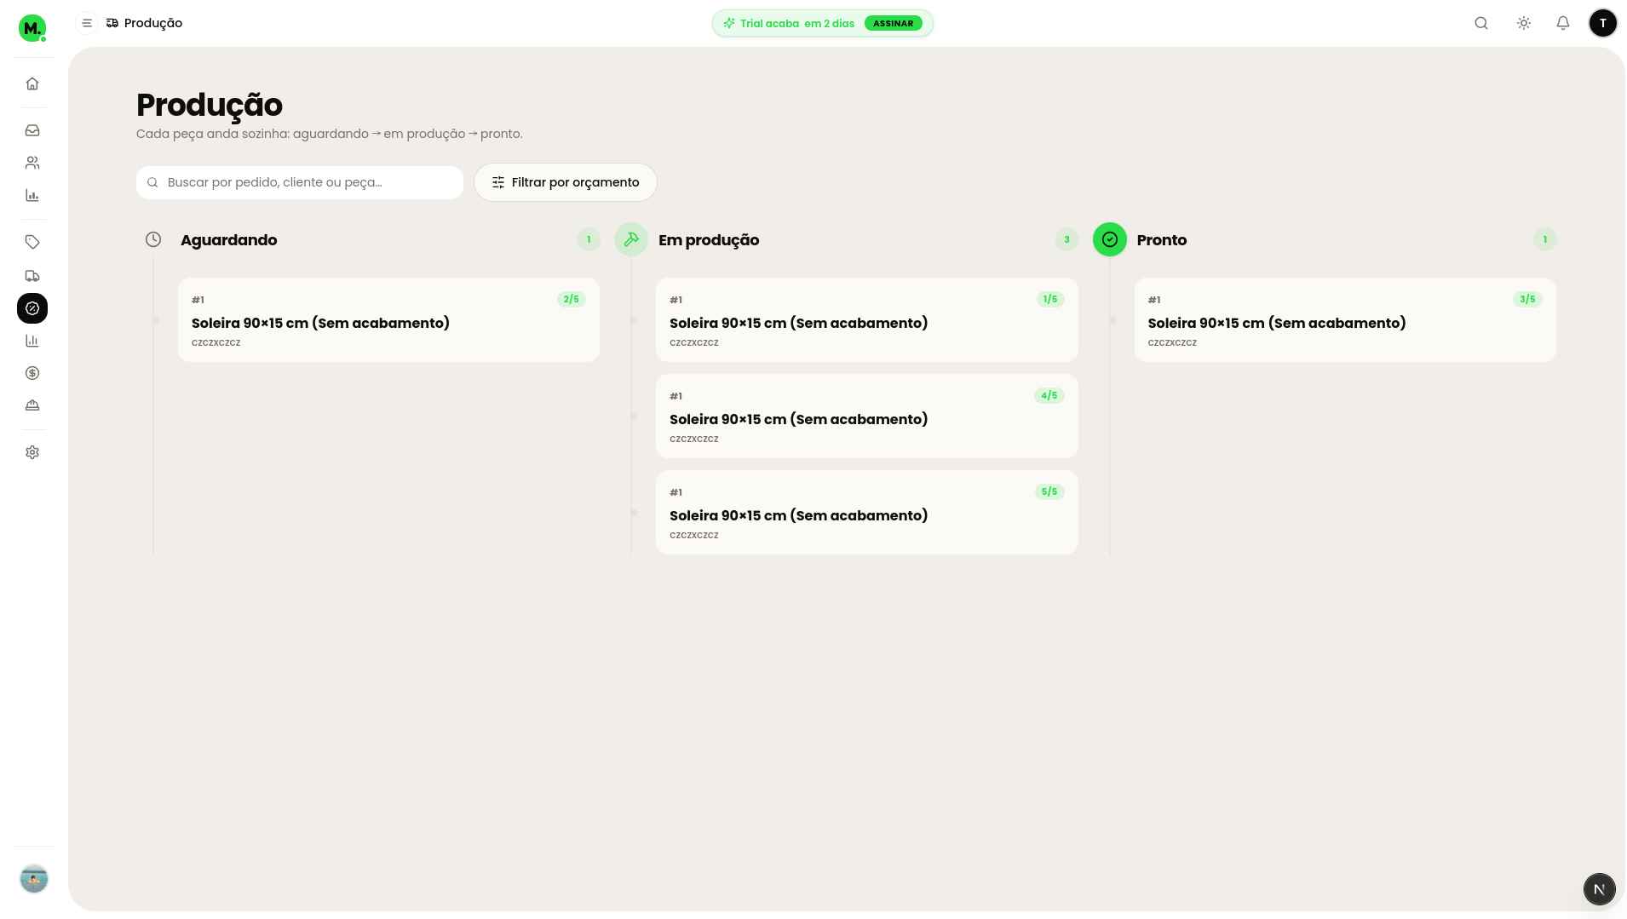The image size is (1627, 919).
Task: Click czczxczcz on the Aguardando card
Action: click(x=216, y=342)
